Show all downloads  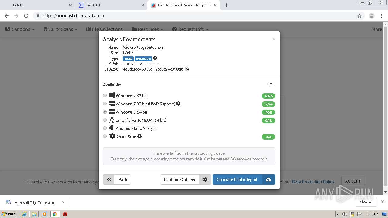click(x=366, y=202)
